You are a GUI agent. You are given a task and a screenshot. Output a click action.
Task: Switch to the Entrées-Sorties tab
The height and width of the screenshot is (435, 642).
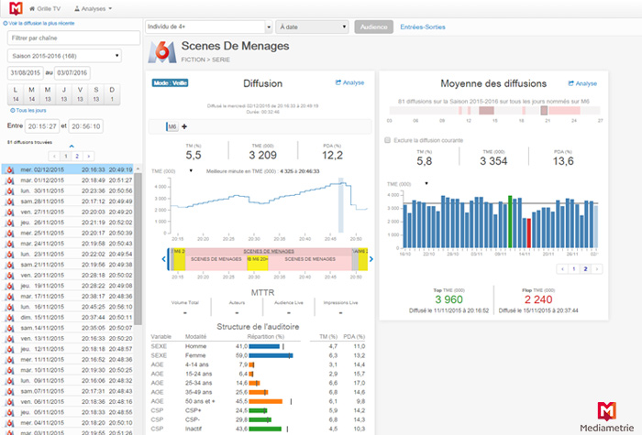(423, 27)
